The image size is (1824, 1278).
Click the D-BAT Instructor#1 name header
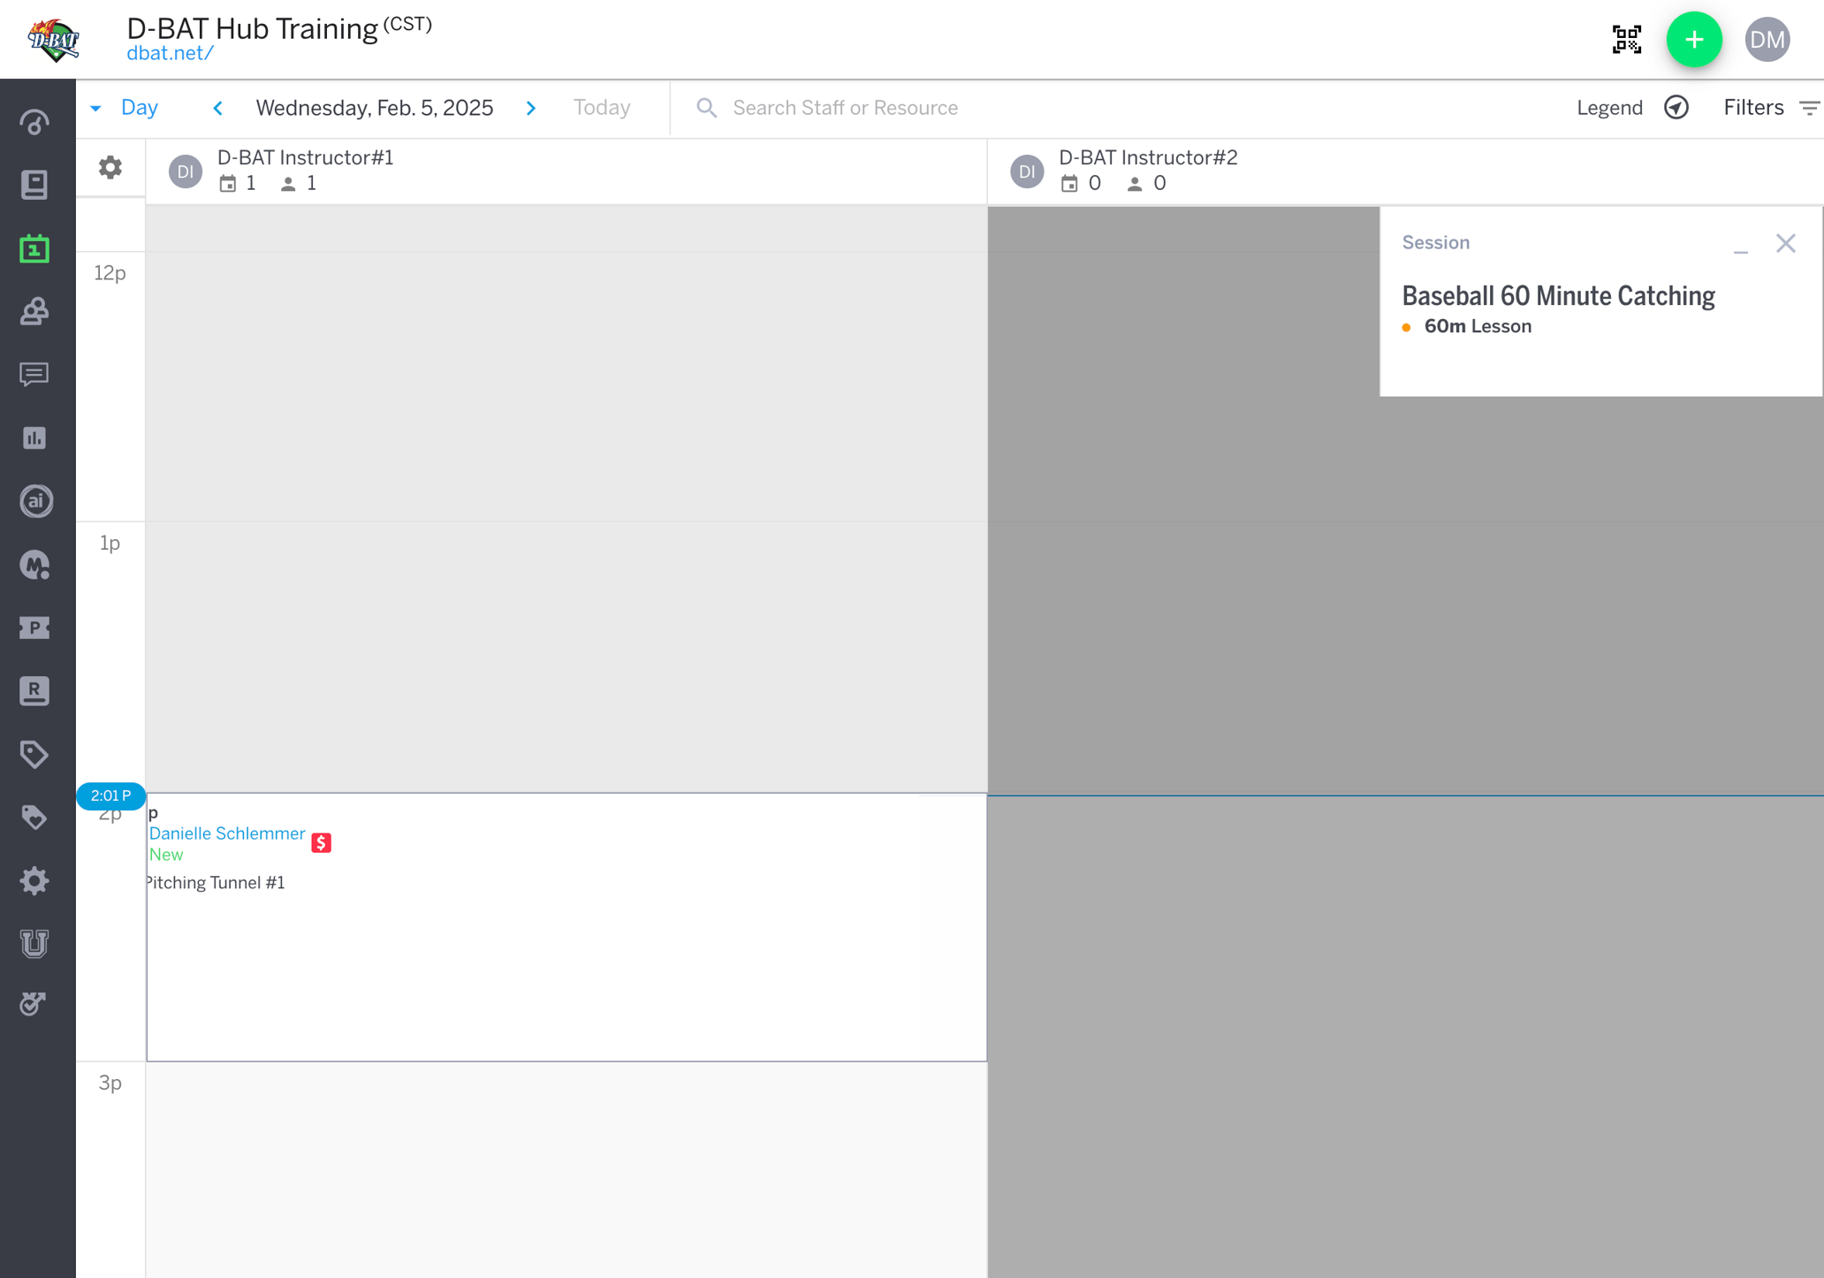(306, 157)
